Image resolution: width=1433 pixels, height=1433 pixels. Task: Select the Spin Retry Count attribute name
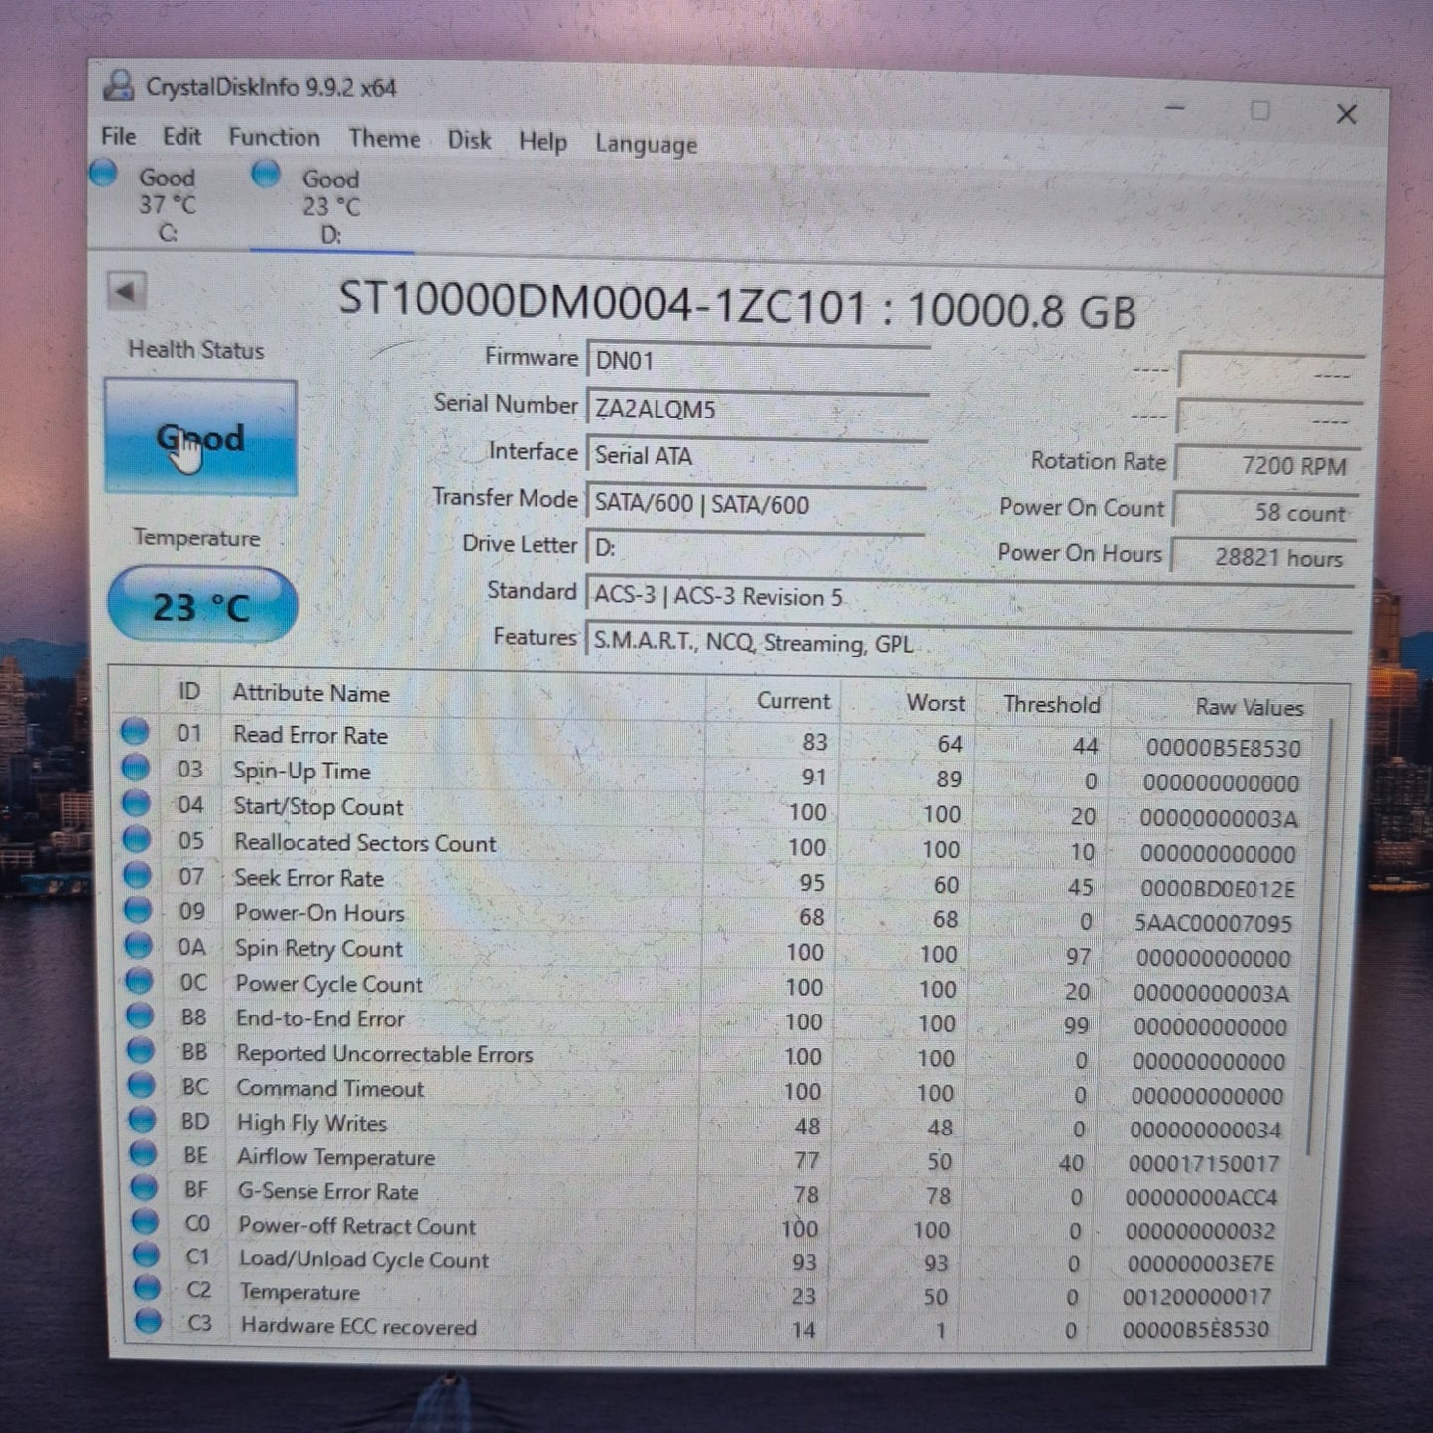(x=318, y=949)
